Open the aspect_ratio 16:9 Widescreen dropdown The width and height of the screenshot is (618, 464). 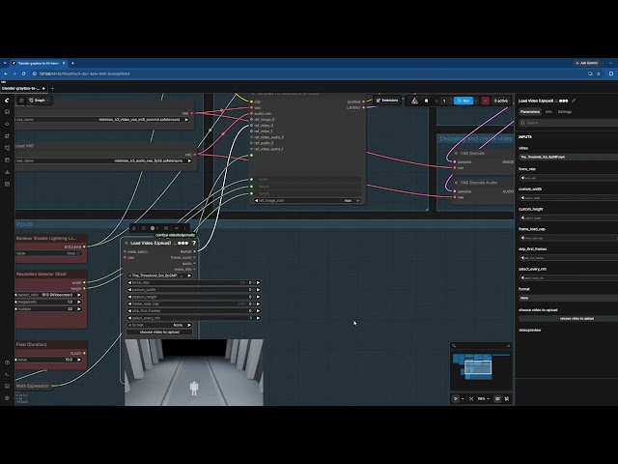coord(48,295)
